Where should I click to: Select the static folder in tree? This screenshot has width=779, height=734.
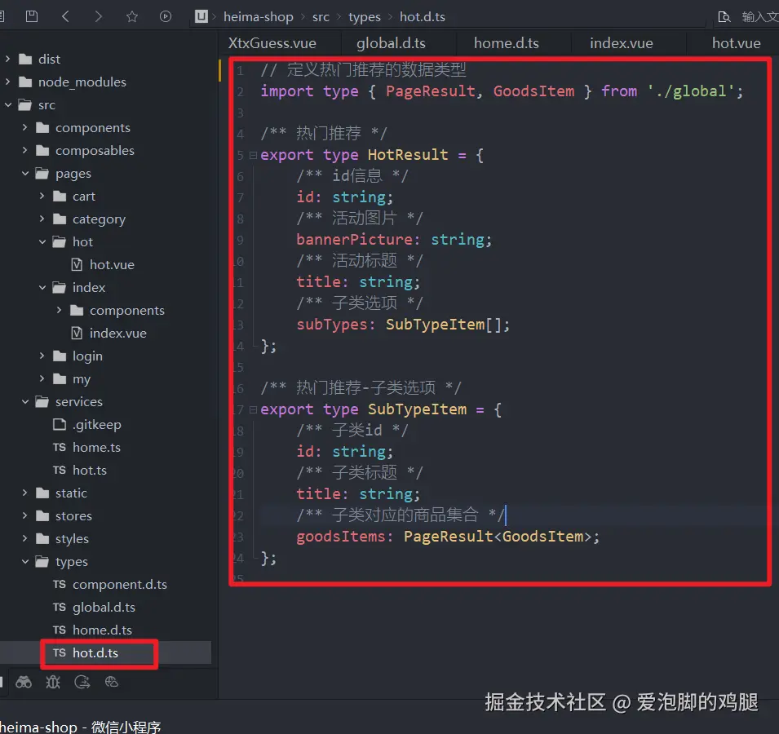(71, 493)
